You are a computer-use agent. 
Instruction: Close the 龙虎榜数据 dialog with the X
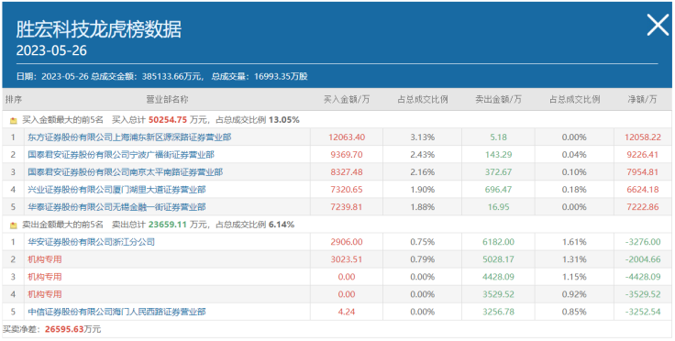click(x=658, y=25)
